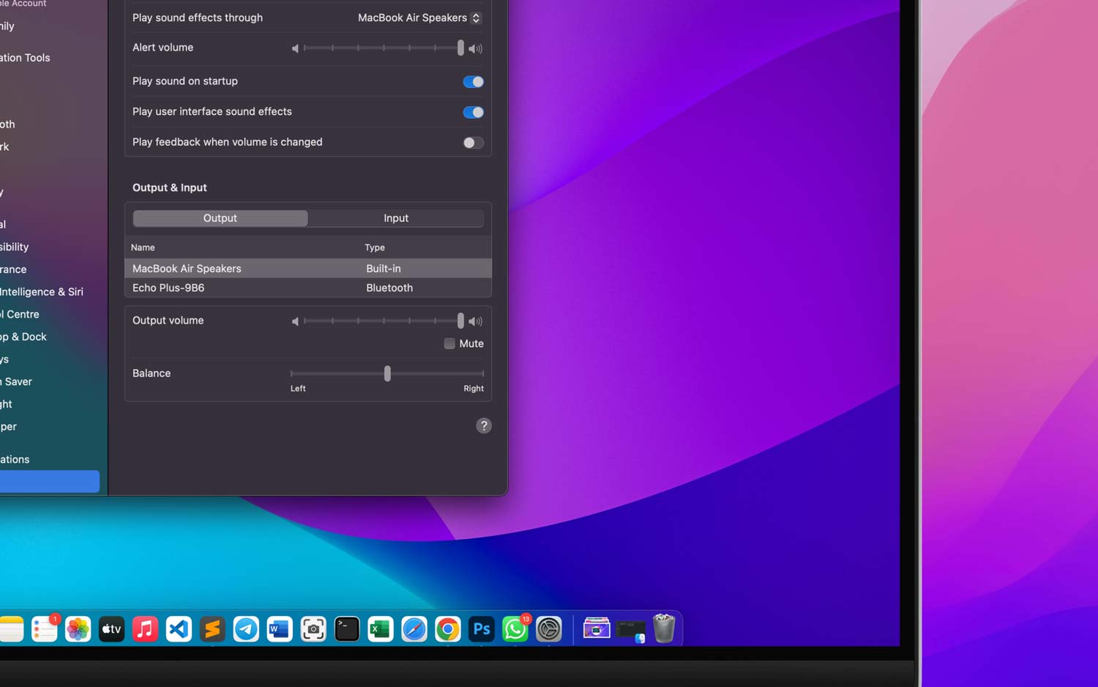Start Sublime Text from the Dock
Viewport: 1098px width, 687px height.
click(x=212, y=628)
